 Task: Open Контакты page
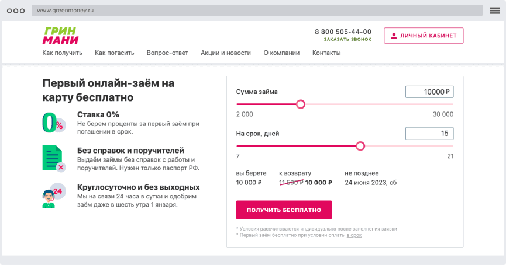pos(326,53)
